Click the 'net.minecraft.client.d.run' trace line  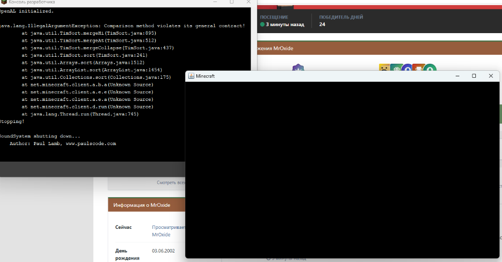click(87, 107)
